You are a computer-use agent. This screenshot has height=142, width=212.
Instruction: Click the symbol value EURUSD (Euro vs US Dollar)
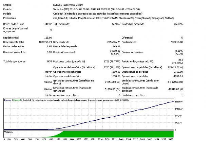tap(68, 5)
